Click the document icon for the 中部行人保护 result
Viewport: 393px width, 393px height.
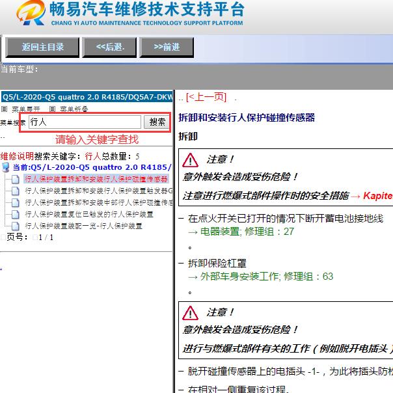point(16,203)
